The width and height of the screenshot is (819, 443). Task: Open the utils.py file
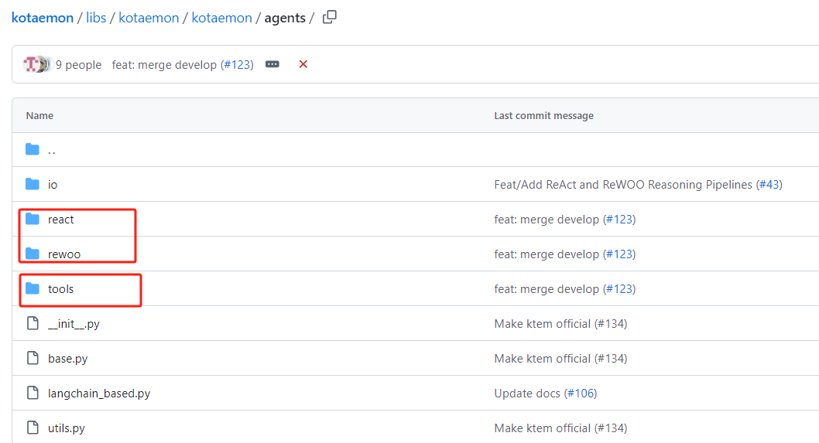[67, 428]
